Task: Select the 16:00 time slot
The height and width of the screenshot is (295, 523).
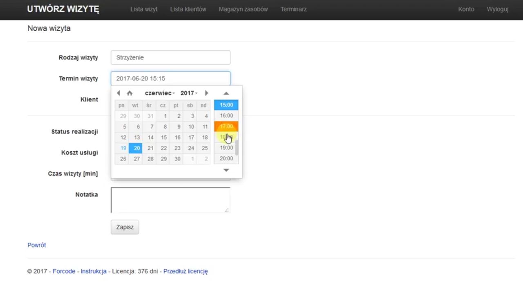Action: point(226,116)
